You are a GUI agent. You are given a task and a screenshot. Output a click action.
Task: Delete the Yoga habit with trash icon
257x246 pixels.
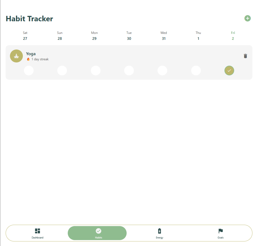[245, 56]
